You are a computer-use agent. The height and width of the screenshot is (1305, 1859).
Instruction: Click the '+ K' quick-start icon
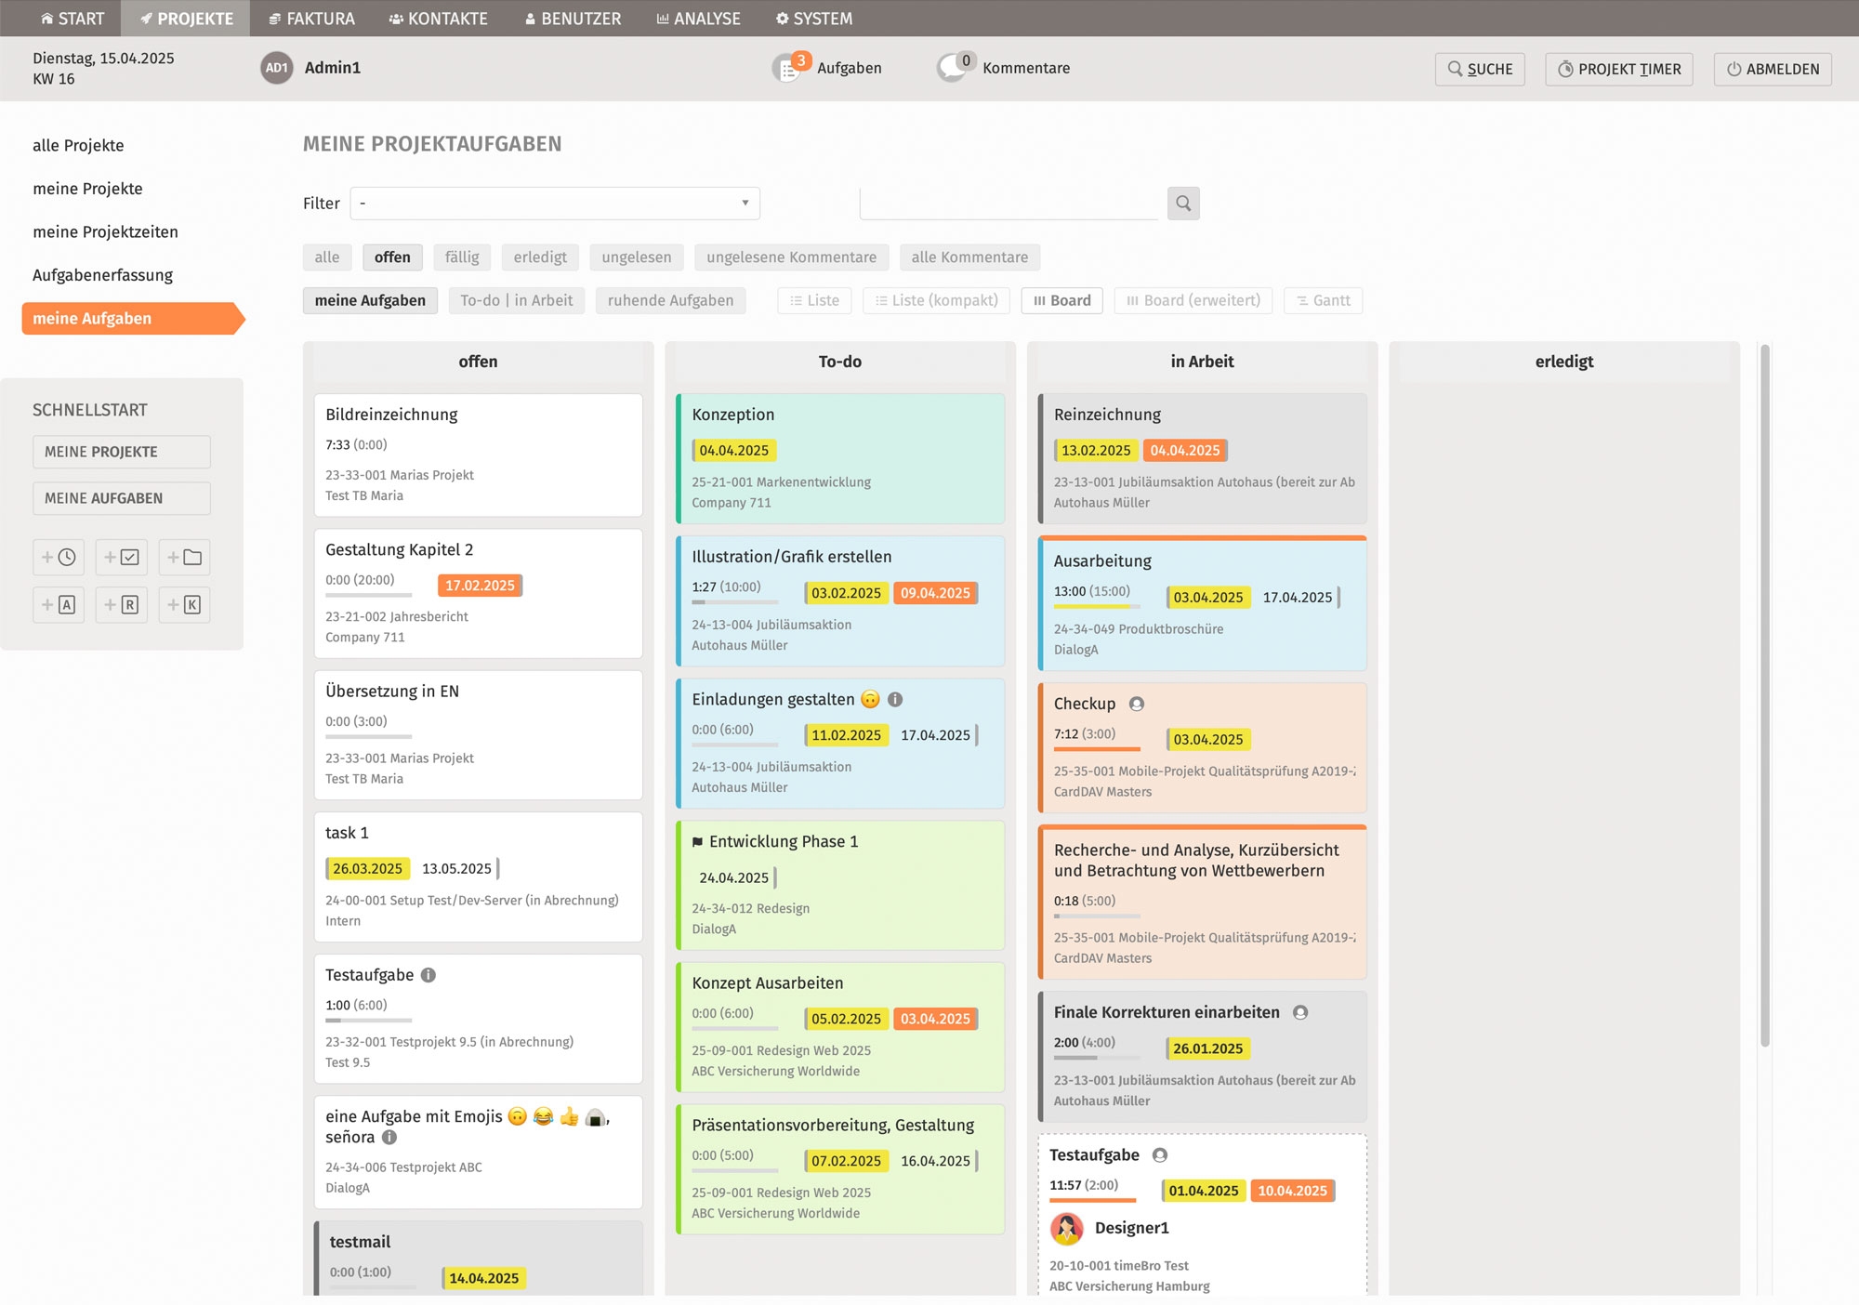184,605
